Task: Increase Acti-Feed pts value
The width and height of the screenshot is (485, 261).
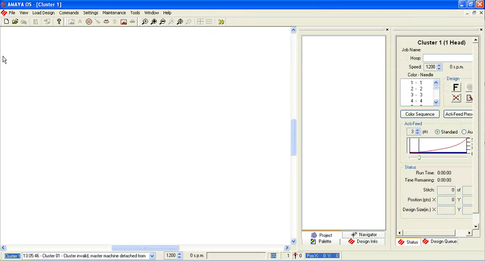Action: [417, 130]
